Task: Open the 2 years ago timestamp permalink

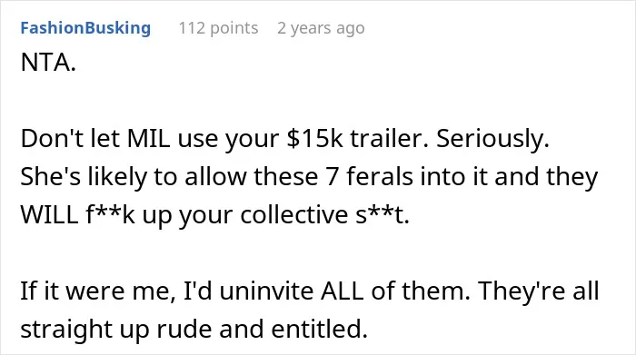Action: click(321, 28)
